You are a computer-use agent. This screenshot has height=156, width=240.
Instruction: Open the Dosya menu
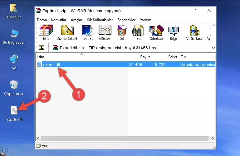[x=42, y=20]
